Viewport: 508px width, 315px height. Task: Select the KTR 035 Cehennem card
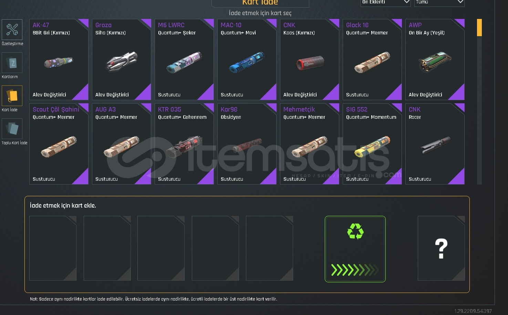point(184,144)
